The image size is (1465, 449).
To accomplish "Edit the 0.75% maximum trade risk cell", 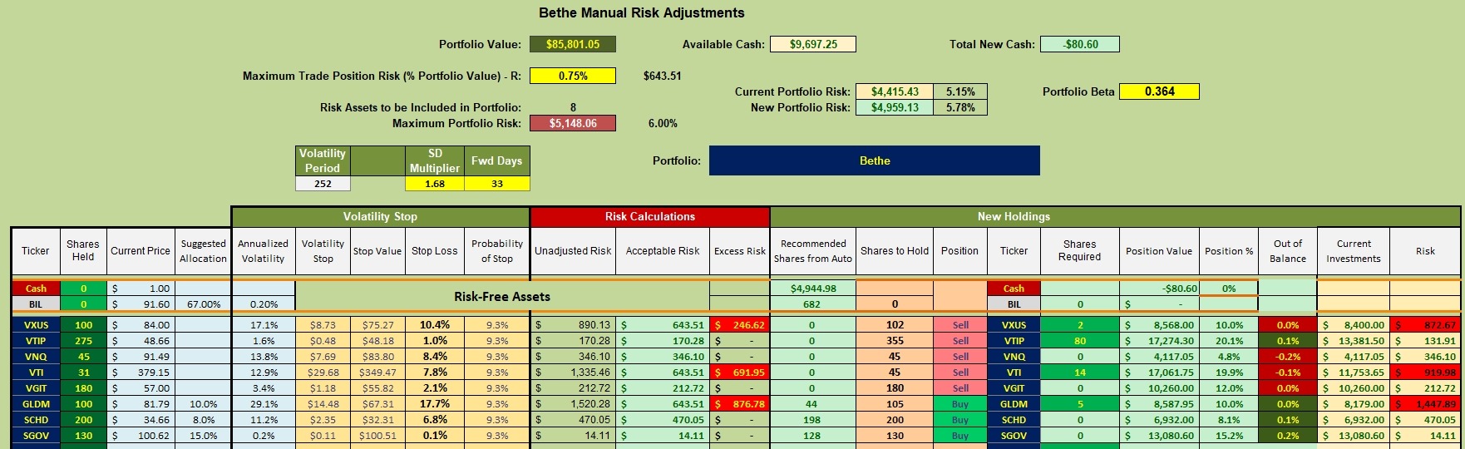I will [x=573, y=76].
